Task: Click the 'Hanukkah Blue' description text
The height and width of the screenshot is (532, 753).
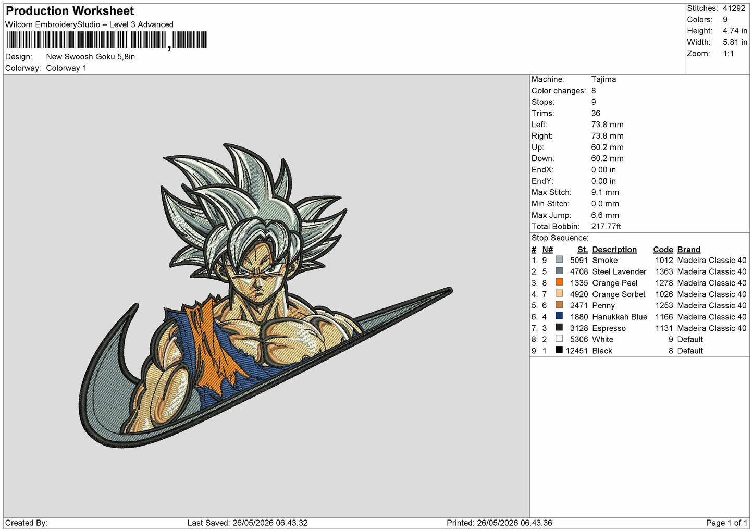Action: [620, 317]
